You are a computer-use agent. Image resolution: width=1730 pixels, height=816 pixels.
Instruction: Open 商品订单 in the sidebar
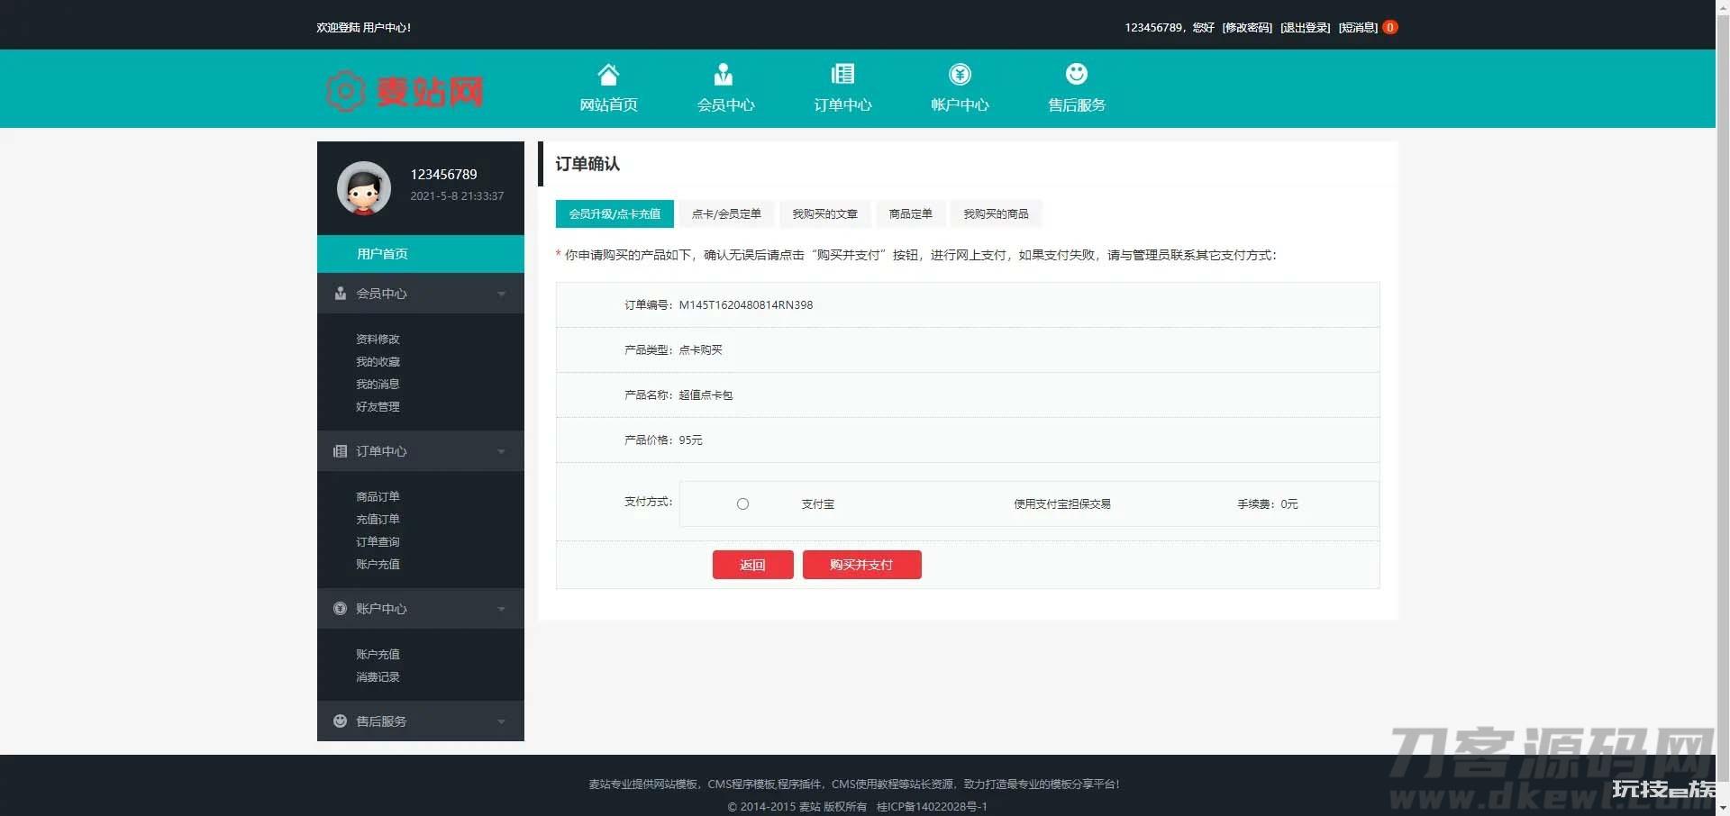378,497
